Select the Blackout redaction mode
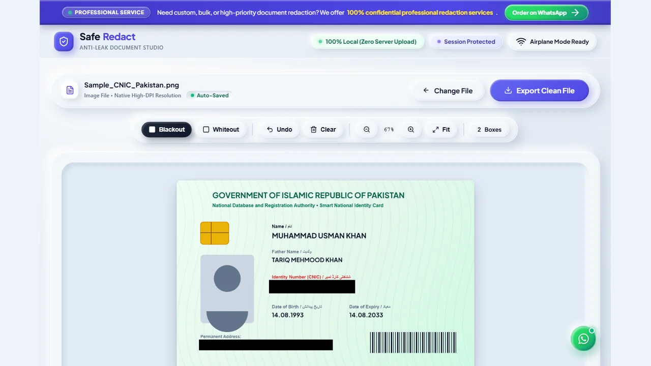The width and height of the screenshot is (651, 366). [167, 130]
